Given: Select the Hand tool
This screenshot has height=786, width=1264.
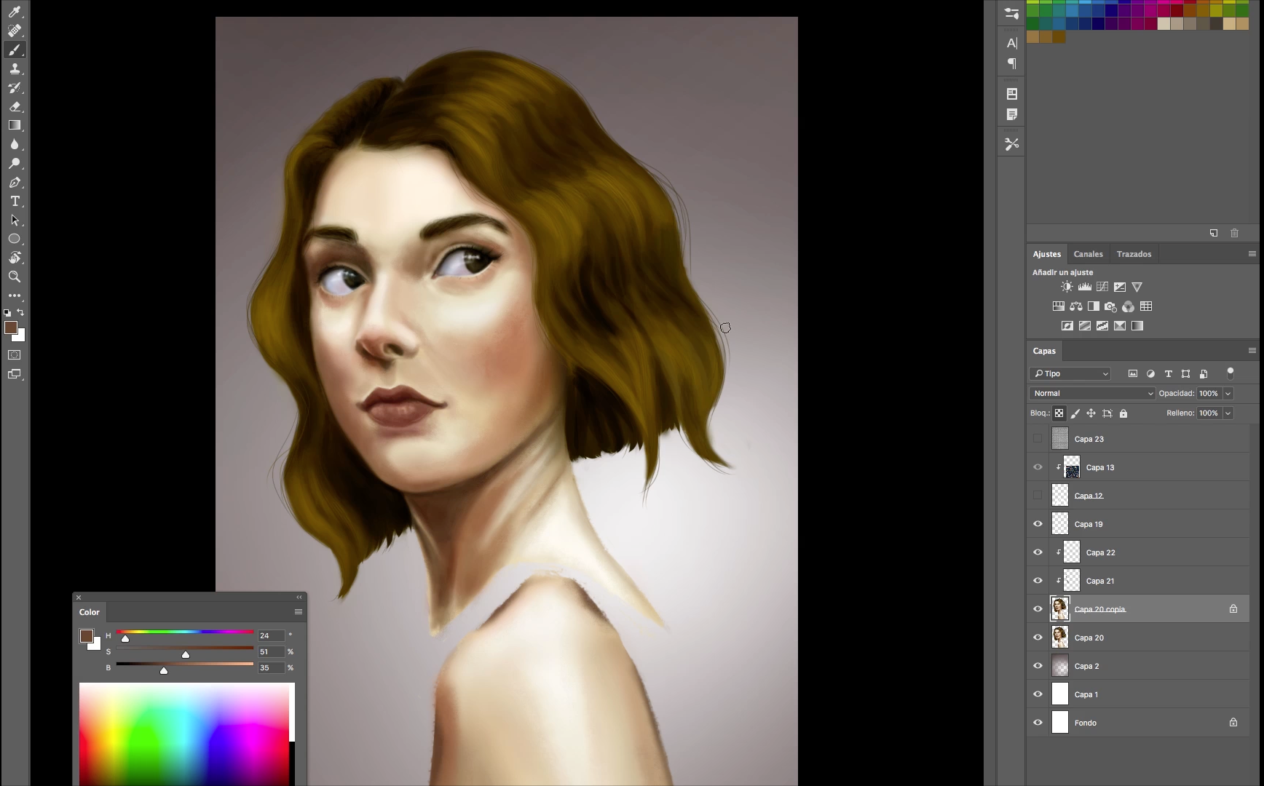Looking at the screenshot, I should pos(15,258).
